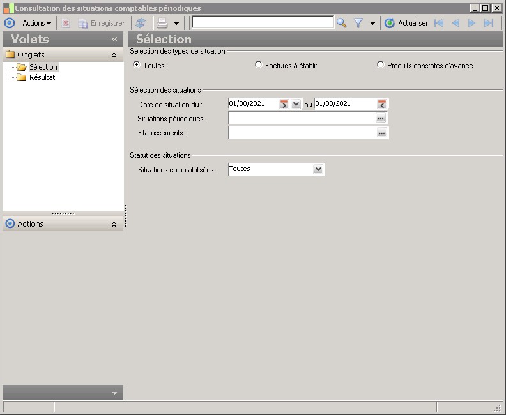
Task: Open the start date dropdown arrow
Action: pos(296,104)
